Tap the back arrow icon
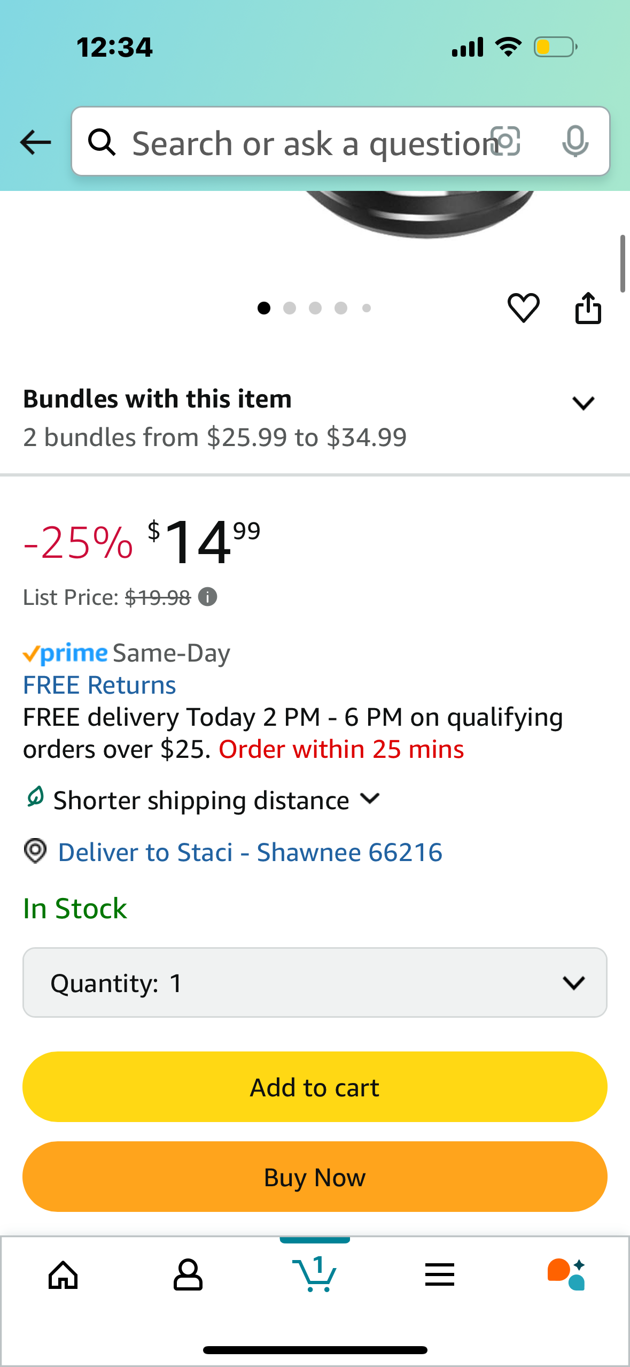630x1367 pixels. [x=35, y=142]
